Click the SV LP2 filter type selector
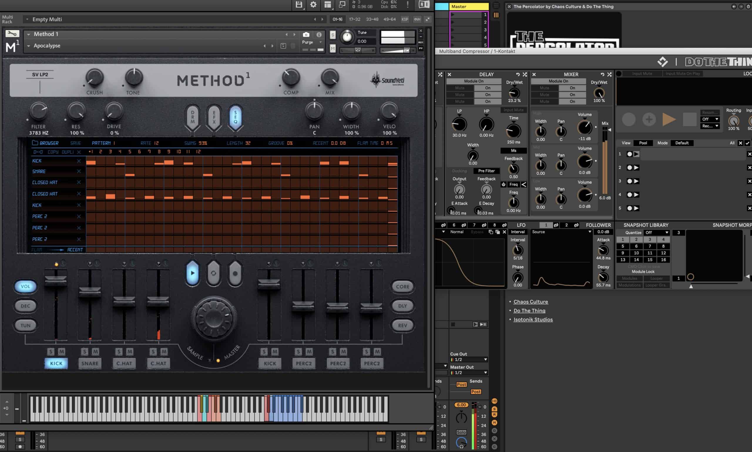Viewport: 752px width, 452px height. pos(40,75)
